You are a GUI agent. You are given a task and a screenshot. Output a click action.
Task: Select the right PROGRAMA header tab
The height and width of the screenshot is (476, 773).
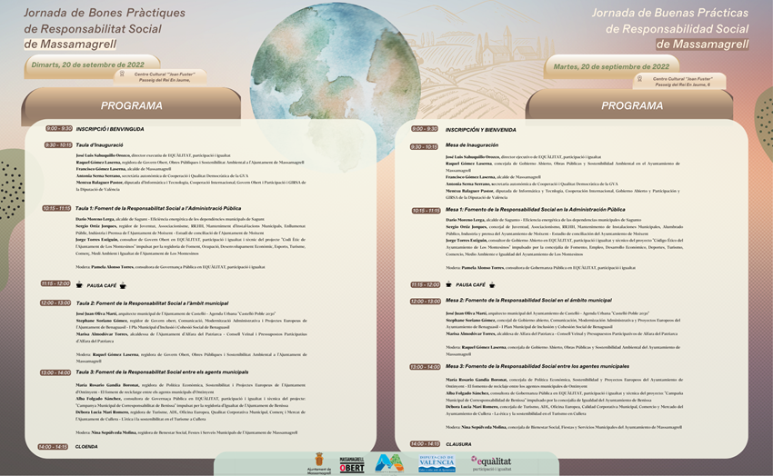click(x=632, y=105)
